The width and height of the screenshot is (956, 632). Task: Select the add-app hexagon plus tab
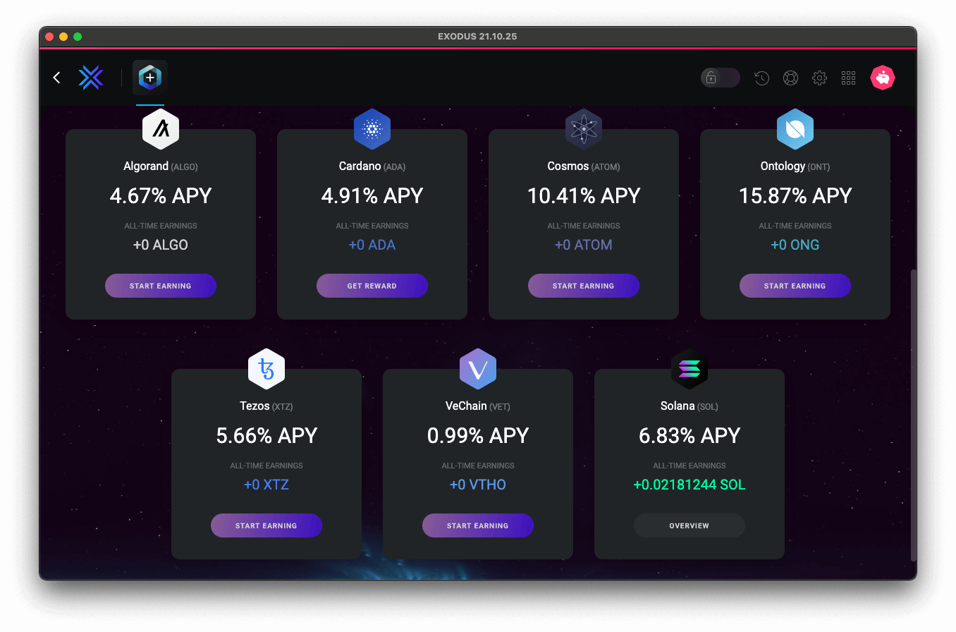(x=149, y=78)
